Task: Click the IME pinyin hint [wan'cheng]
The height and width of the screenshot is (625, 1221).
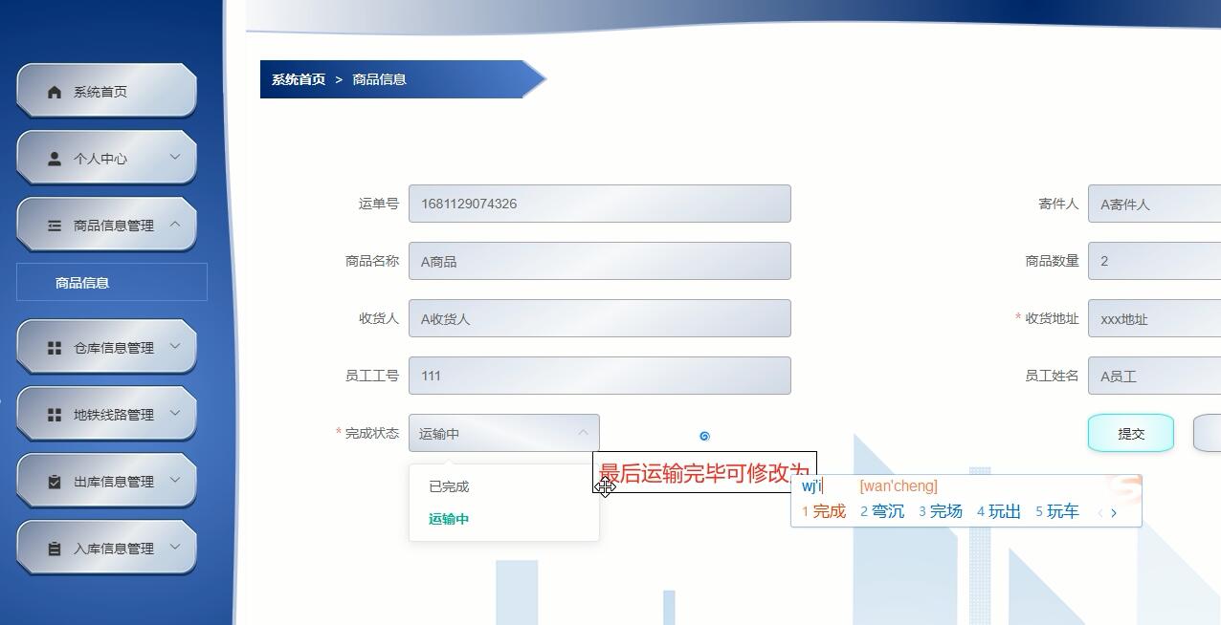Action: [899, 486]
